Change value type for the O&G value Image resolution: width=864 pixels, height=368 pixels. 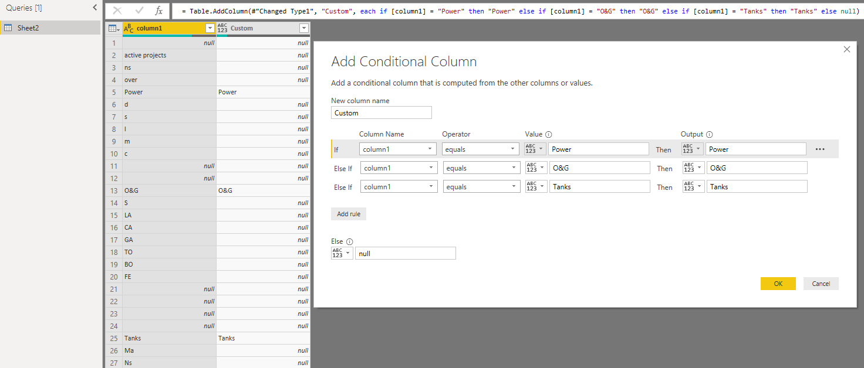click(x=536, y=168)
